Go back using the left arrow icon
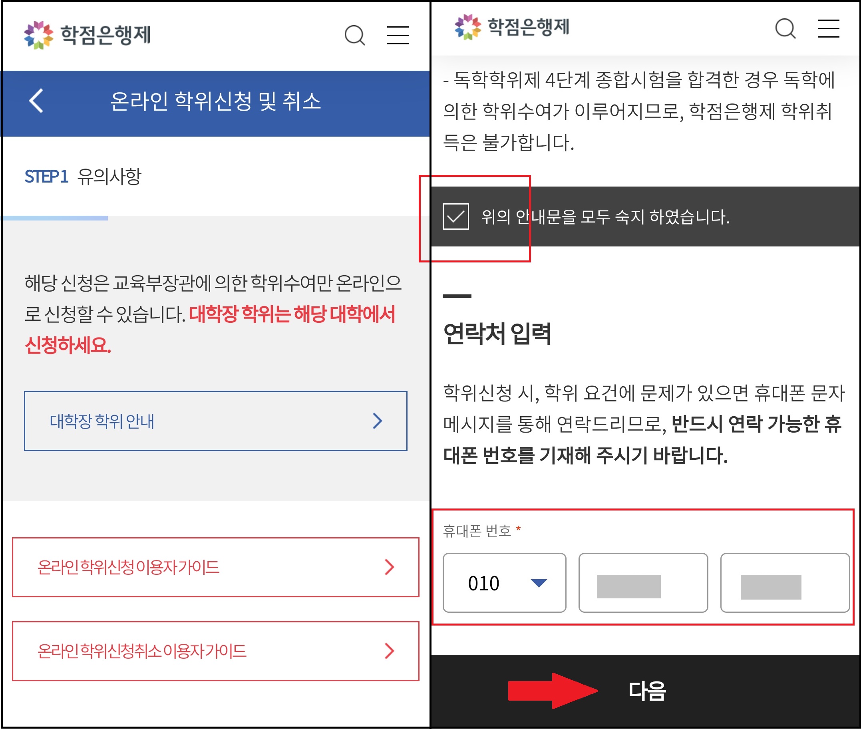861x729 pixels. click(x=36, y=101)
